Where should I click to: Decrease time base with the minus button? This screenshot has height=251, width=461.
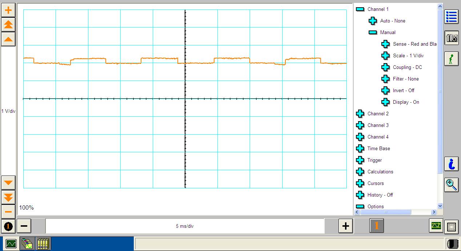coord(24,226)
